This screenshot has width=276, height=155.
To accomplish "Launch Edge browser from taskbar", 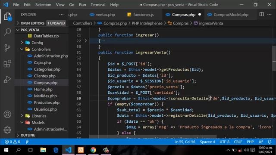I will tap(56, 150).
